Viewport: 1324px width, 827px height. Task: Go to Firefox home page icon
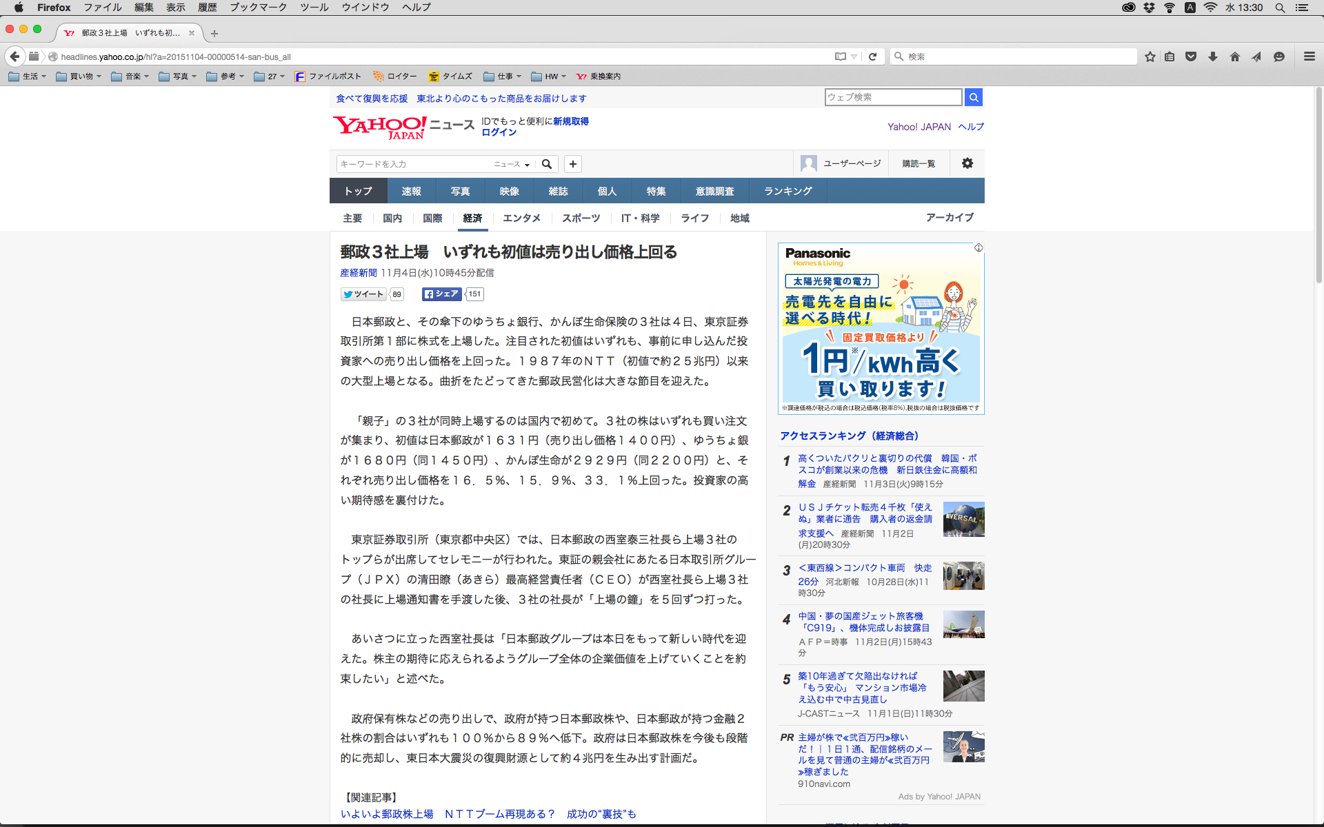tap(1235, 57)
